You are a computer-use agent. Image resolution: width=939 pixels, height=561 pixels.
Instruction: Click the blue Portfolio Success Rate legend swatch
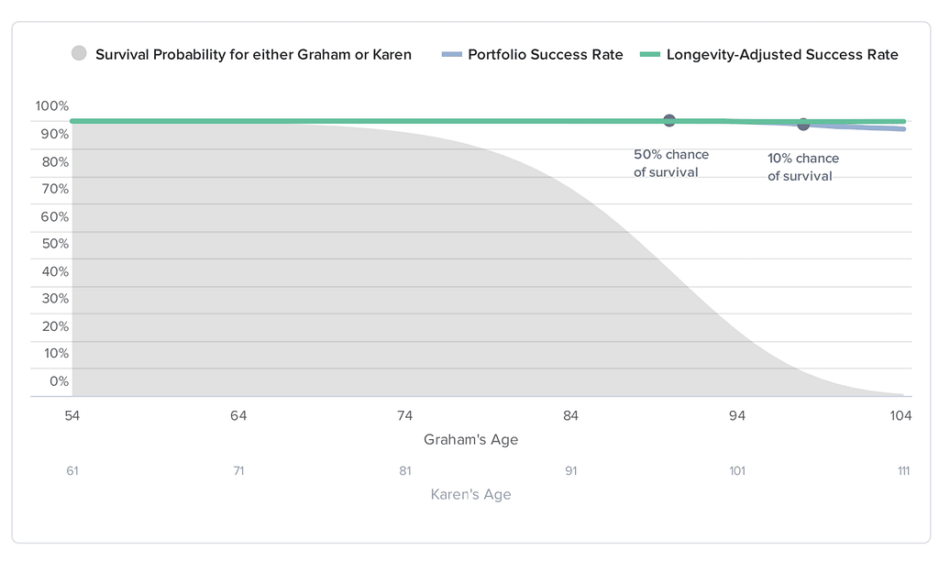point(450,55)
